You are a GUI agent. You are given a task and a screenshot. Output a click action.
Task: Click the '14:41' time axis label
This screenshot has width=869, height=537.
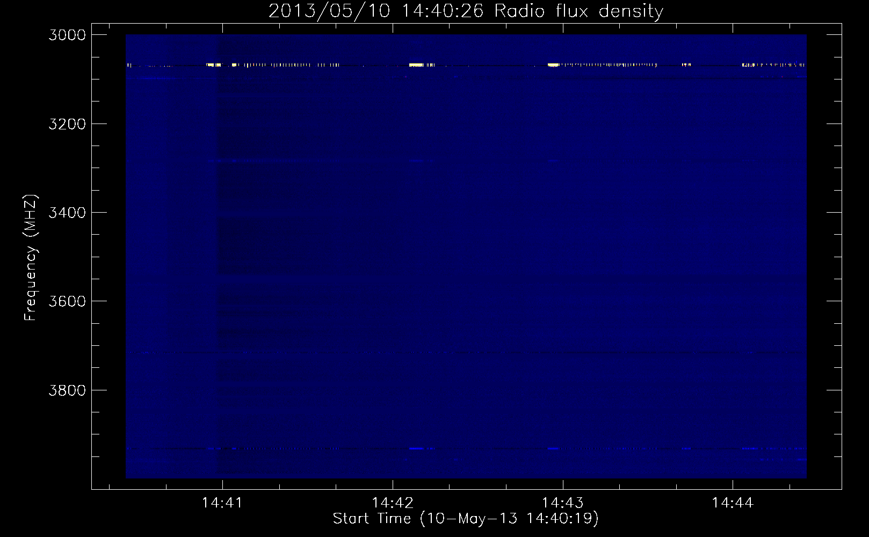pos(222,503)
